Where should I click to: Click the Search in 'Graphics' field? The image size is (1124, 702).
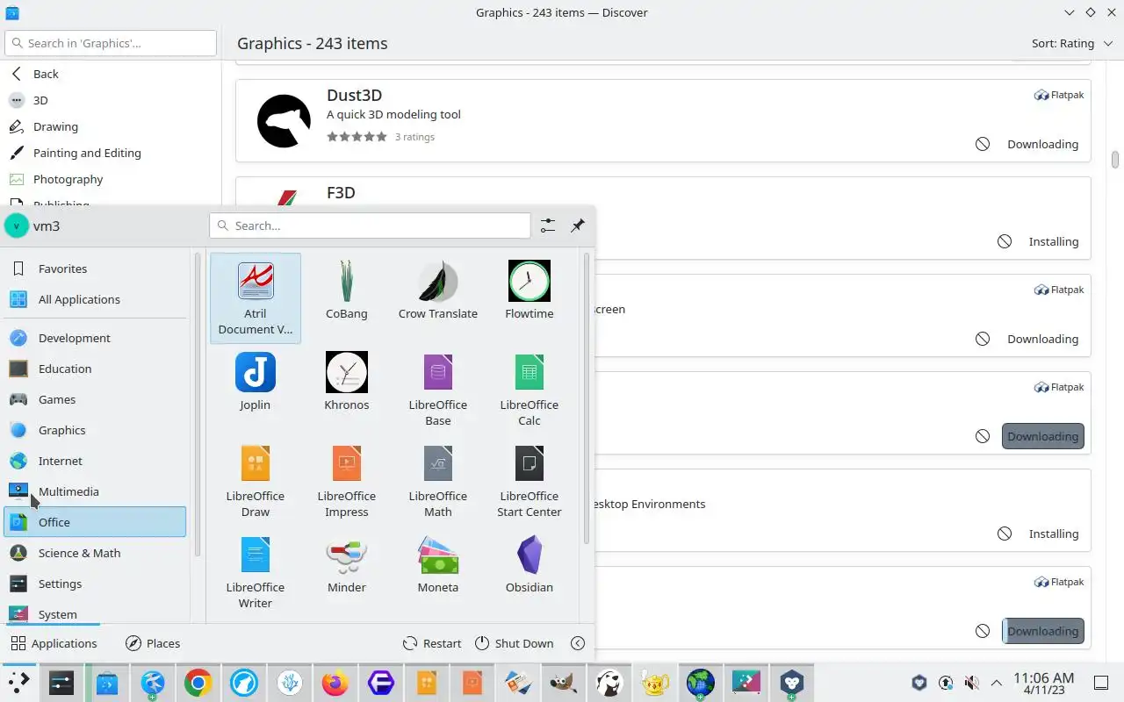111,43
